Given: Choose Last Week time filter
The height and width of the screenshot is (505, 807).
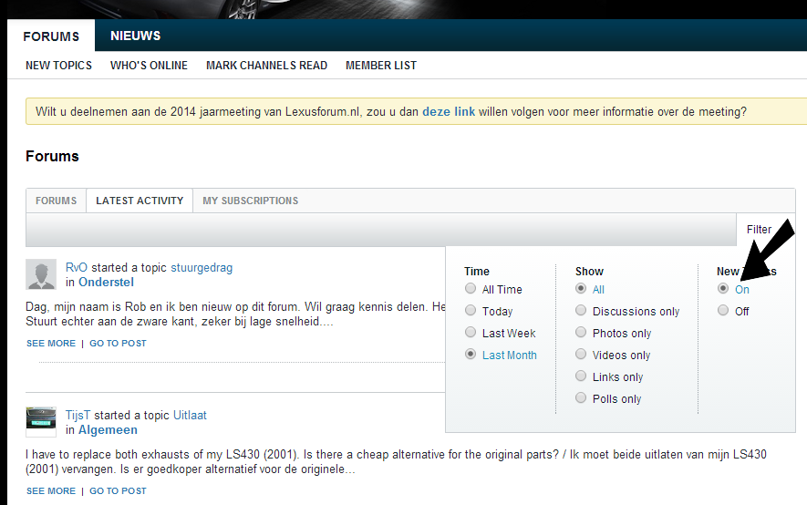Looking at the screenshot, I should point(471,333).
